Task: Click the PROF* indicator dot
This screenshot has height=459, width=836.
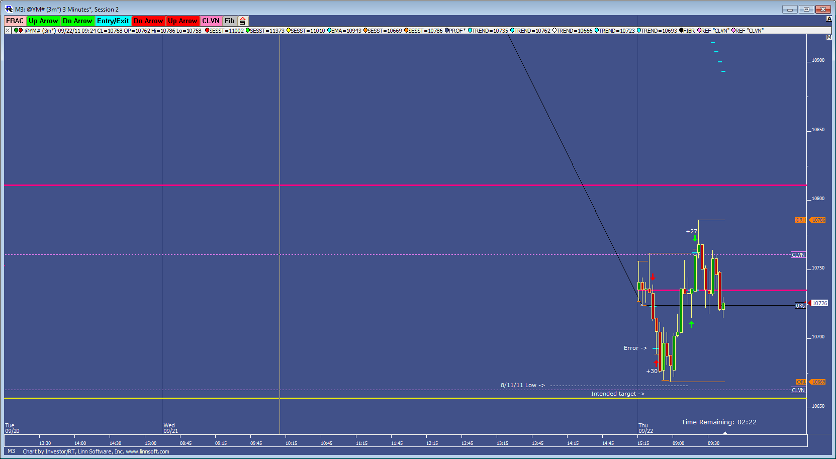Action: [447, 31]
